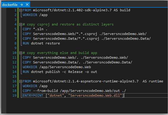Viewport: 168px width, 115px height.
Task: Click the AS build stage name
Action: [x=122, y=10]
